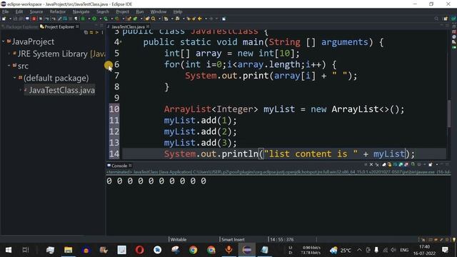Toggle Pin Console icon

413,165
